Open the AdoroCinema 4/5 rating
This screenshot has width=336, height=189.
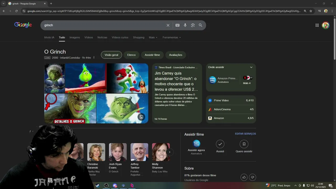click(231, 109)
